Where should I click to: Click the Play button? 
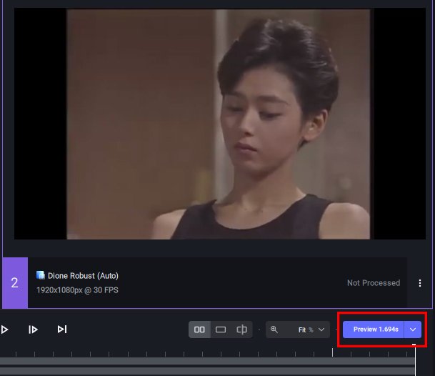click(x=4, y=330)
